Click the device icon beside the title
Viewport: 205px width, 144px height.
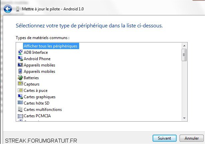point(18,9)
